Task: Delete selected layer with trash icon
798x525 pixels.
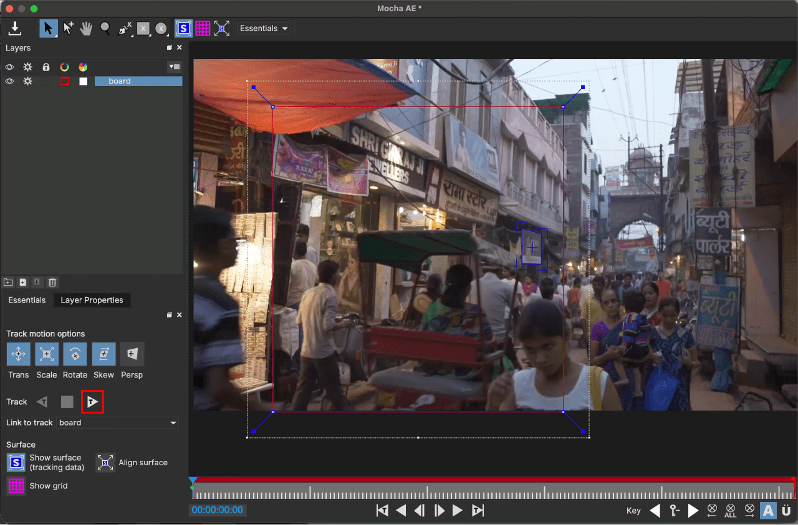Action: point(52,282)
